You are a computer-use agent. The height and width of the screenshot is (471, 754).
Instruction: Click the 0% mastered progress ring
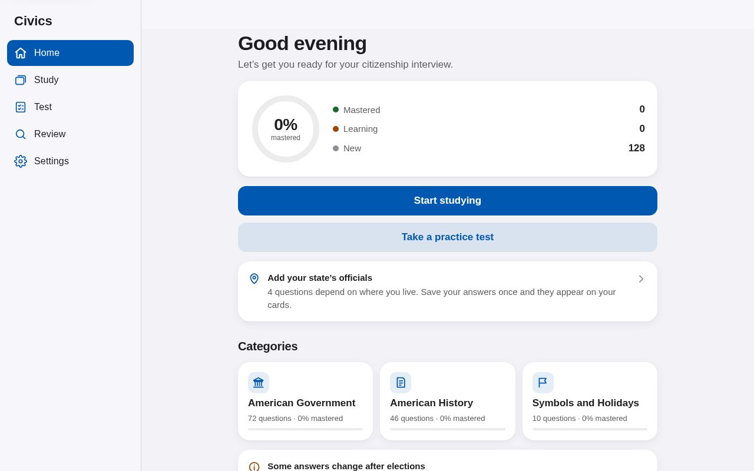286,129
